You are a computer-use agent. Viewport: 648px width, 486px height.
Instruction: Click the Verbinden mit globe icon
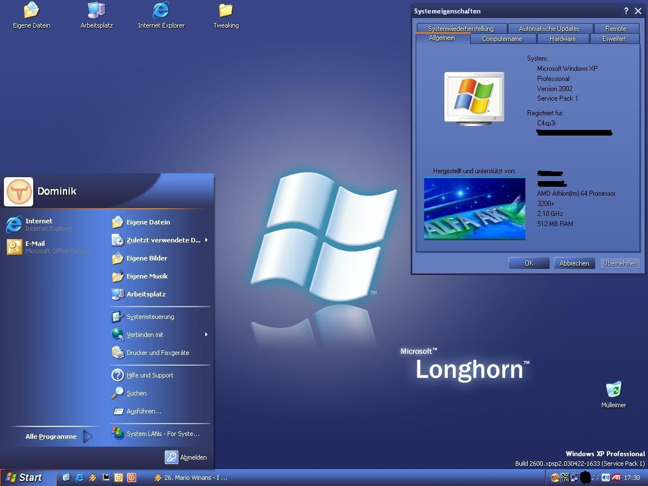point(118,334)
